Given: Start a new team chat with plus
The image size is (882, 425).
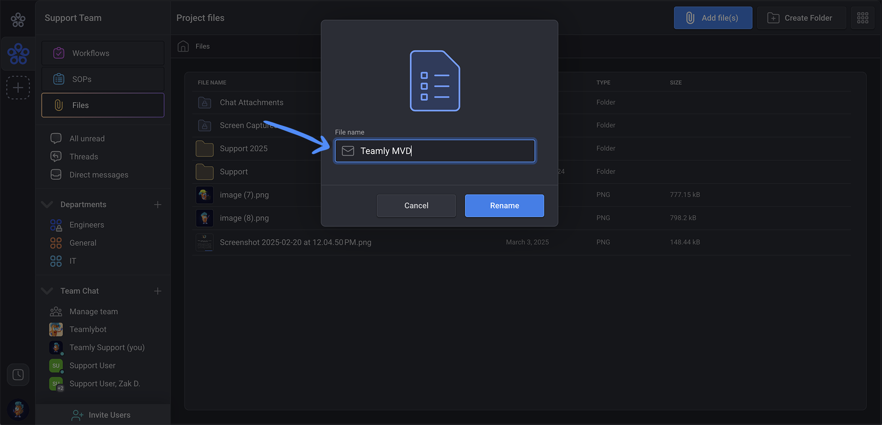Looking at the screenshot, I should (157, 291).
